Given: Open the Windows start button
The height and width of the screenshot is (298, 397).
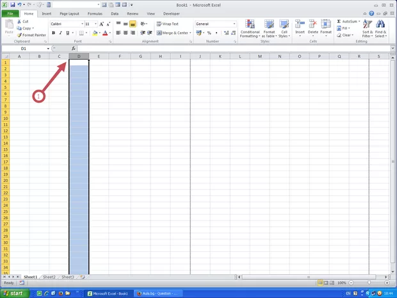Looking at the screenshot, I should click(x=15, y=294).
